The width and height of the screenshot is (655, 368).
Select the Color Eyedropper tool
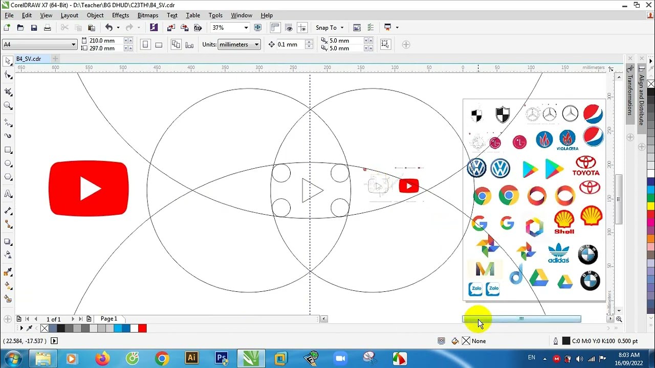(8, 272)
